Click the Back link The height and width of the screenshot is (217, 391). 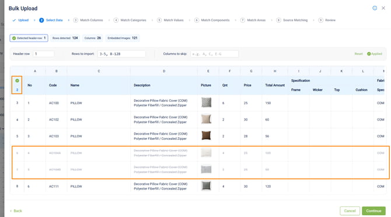point(16,211)
